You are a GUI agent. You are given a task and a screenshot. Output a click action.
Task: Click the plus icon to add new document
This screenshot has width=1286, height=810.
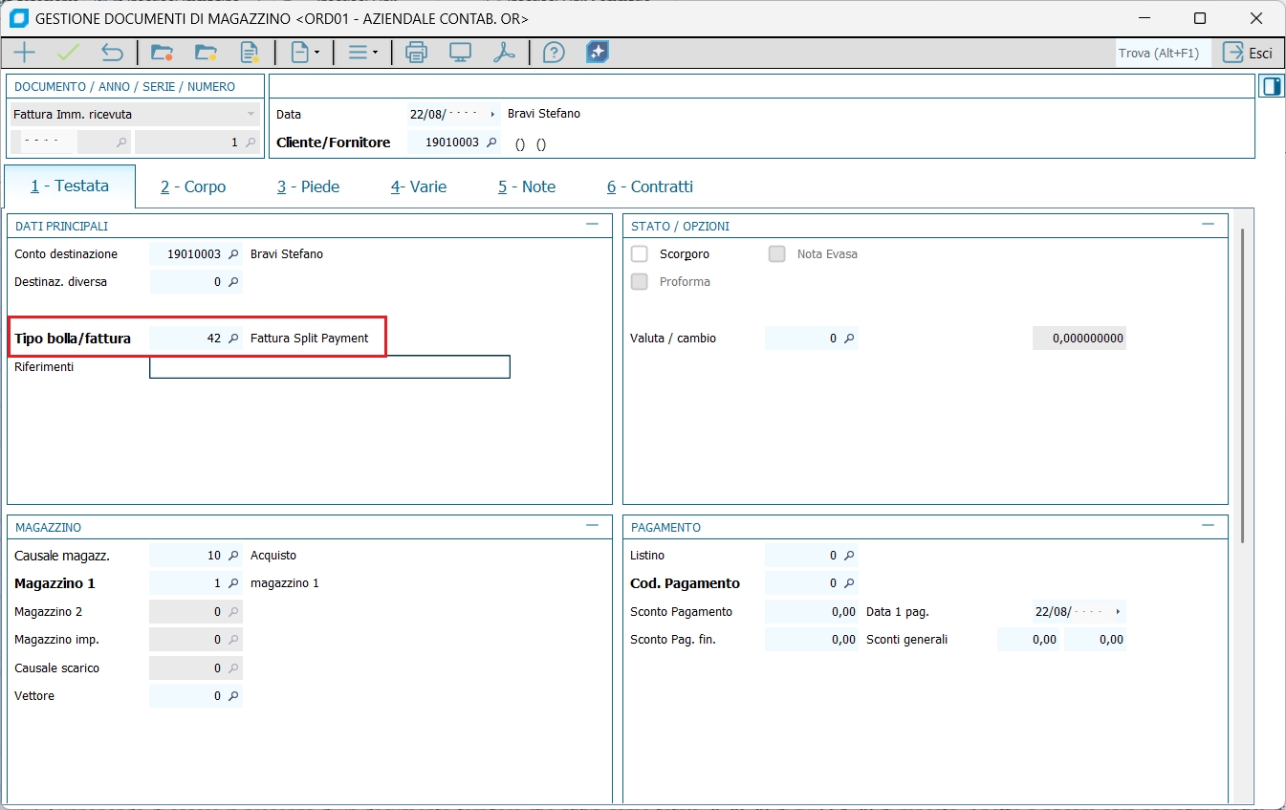pos(23,53)
